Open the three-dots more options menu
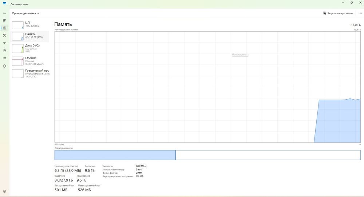Viewport: 364px width, 197px height. tap(360, 13)
